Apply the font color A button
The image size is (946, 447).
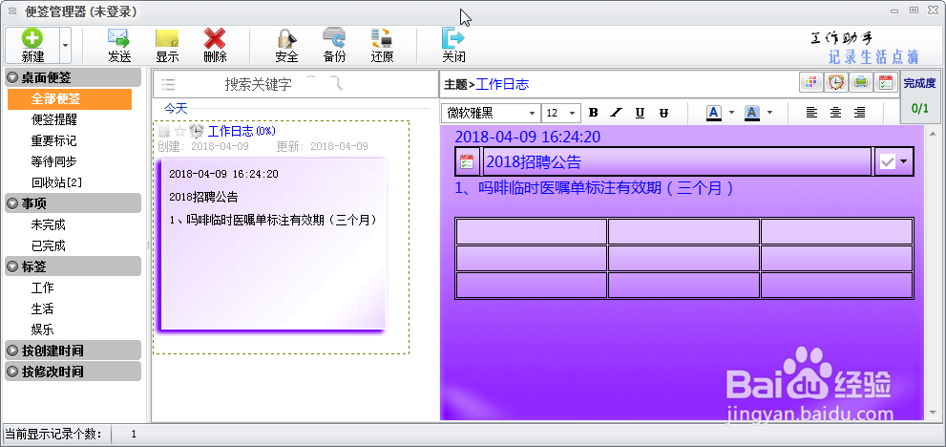click(x=714, y=113)
